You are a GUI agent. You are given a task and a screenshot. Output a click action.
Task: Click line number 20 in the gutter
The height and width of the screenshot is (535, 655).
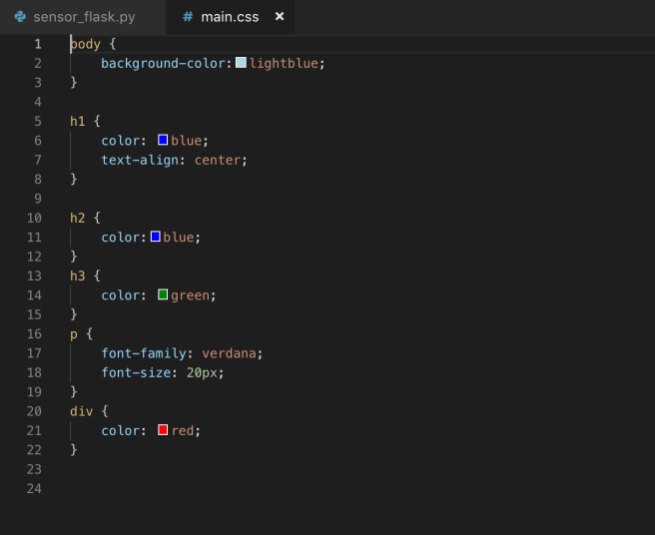click(x=34, y=411)
